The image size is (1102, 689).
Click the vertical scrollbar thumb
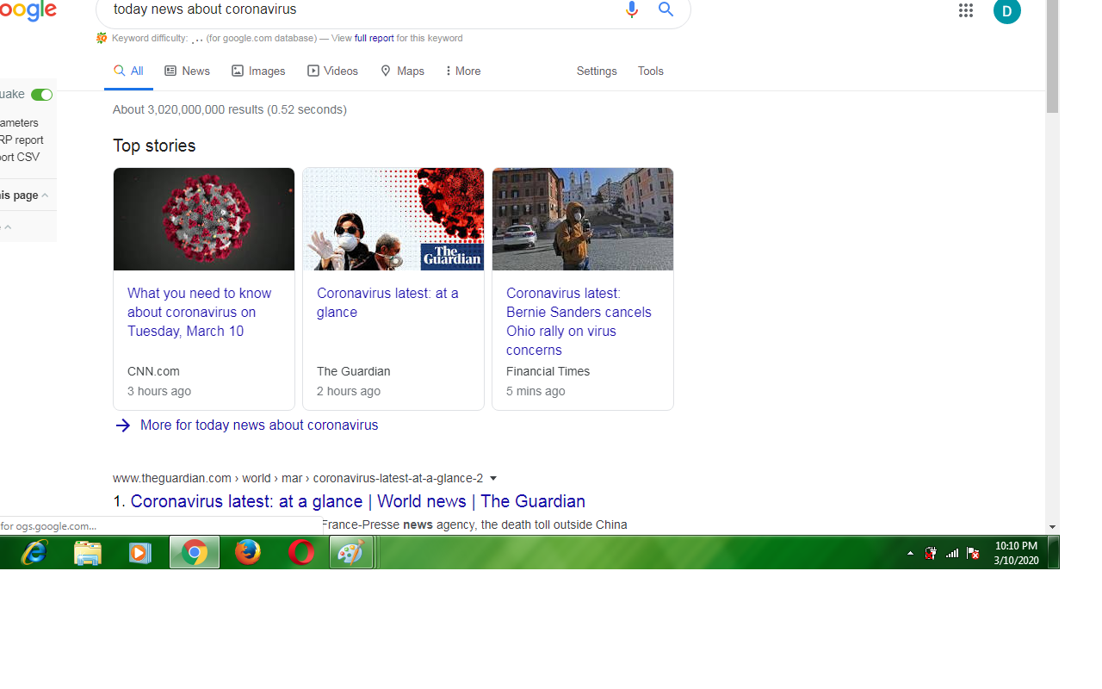click(1052, 56)
